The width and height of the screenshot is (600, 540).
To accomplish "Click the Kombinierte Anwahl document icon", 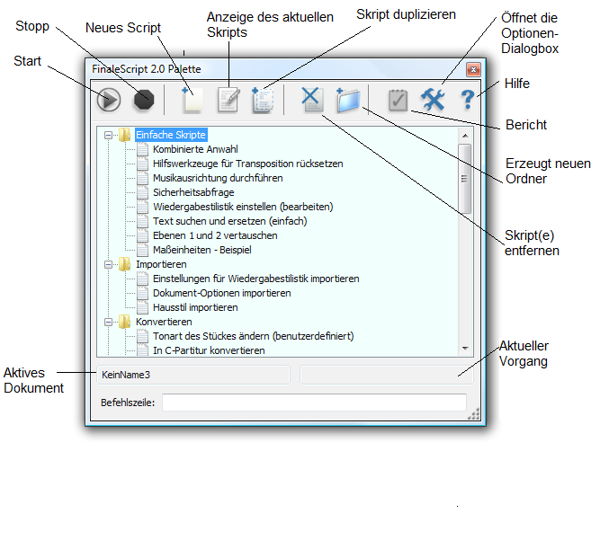I will (143, 149).
